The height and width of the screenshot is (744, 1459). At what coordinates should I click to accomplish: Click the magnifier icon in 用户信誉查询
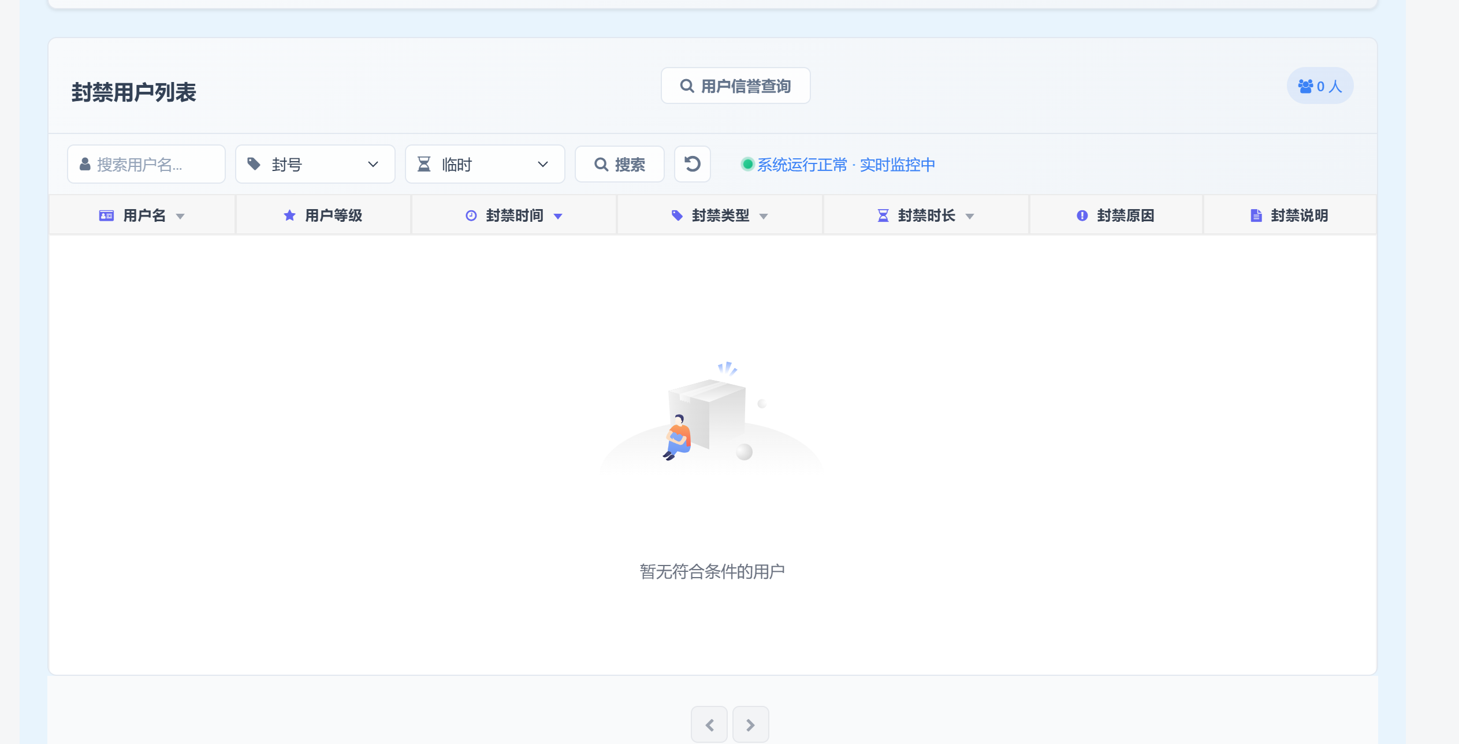[x=687, y=86]
